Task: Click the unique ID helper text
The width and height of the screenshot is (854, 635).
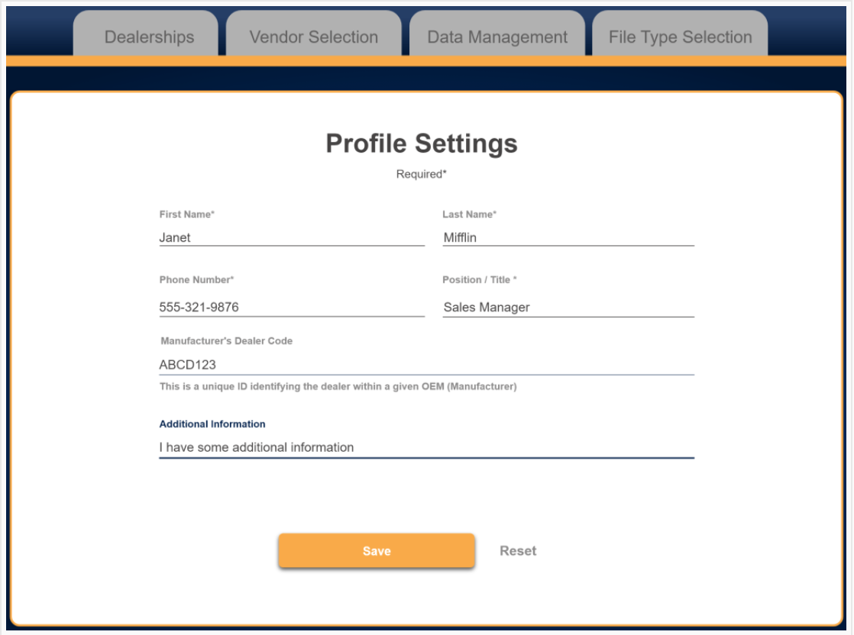Action: [338, 386]
